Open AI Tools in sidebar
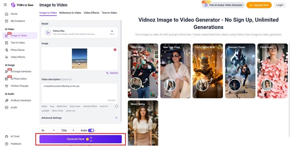Image resolution: width=290 pixels, height=146 pixels. [15, 136]
